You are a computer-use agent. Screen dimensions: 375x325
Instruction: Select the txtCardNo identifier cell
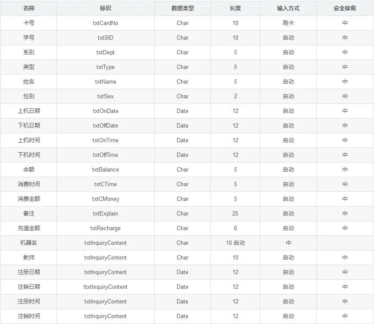(x=106, y=23)
